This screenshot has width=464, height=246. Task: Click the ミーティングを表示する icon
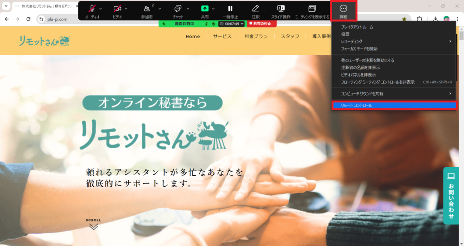[312, 9]
